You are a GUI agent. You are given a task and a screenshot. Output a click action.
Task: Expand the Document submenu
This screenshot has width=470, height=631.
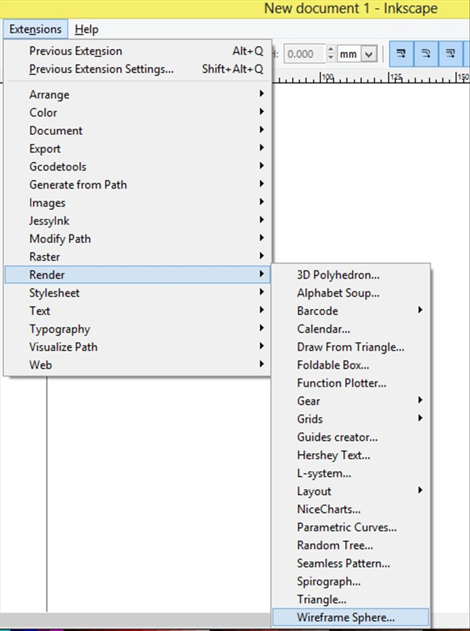point(137,131)
